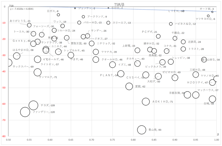Viewport: 222px width, 146px height.
Task: Select the タカキュー, -43 label
Action: coord(135,59)
